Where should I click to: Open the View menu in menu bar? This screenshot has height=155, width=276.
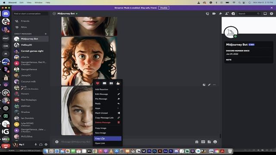point(29,3)
